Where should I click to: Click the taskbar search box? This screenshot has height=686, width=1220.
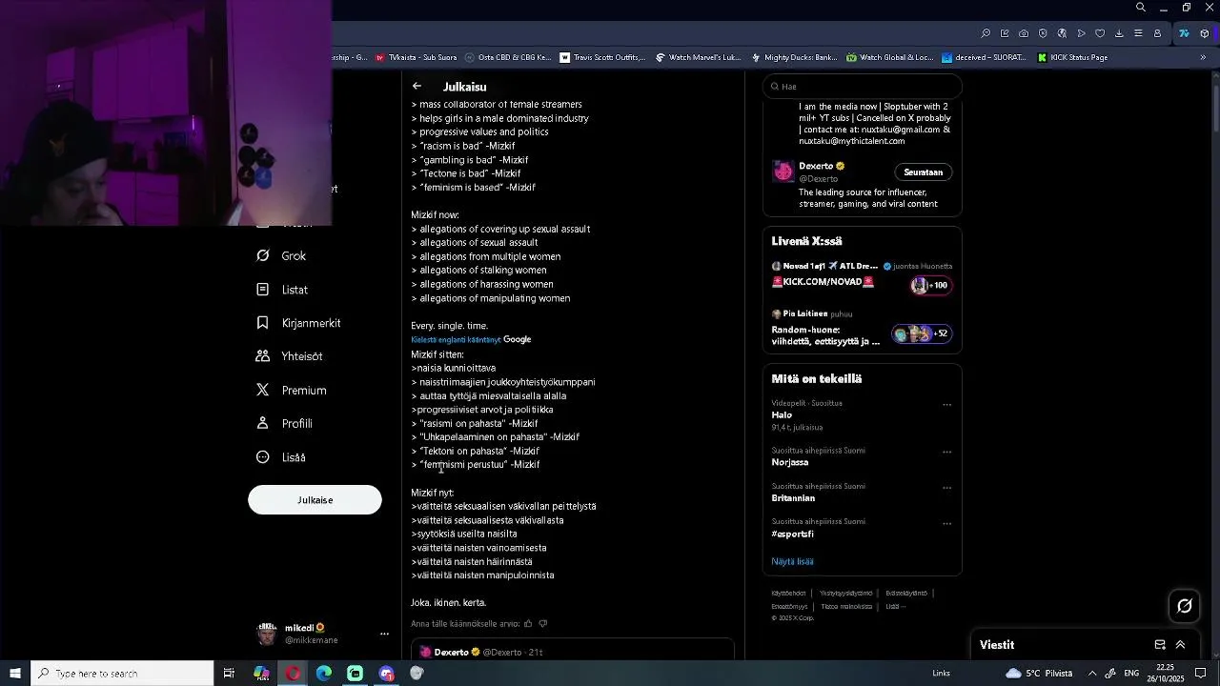click(x=122, y=674)
